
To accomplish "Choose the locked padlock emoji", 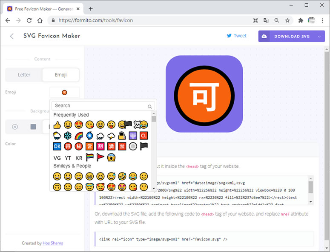I will coord(122,136).
